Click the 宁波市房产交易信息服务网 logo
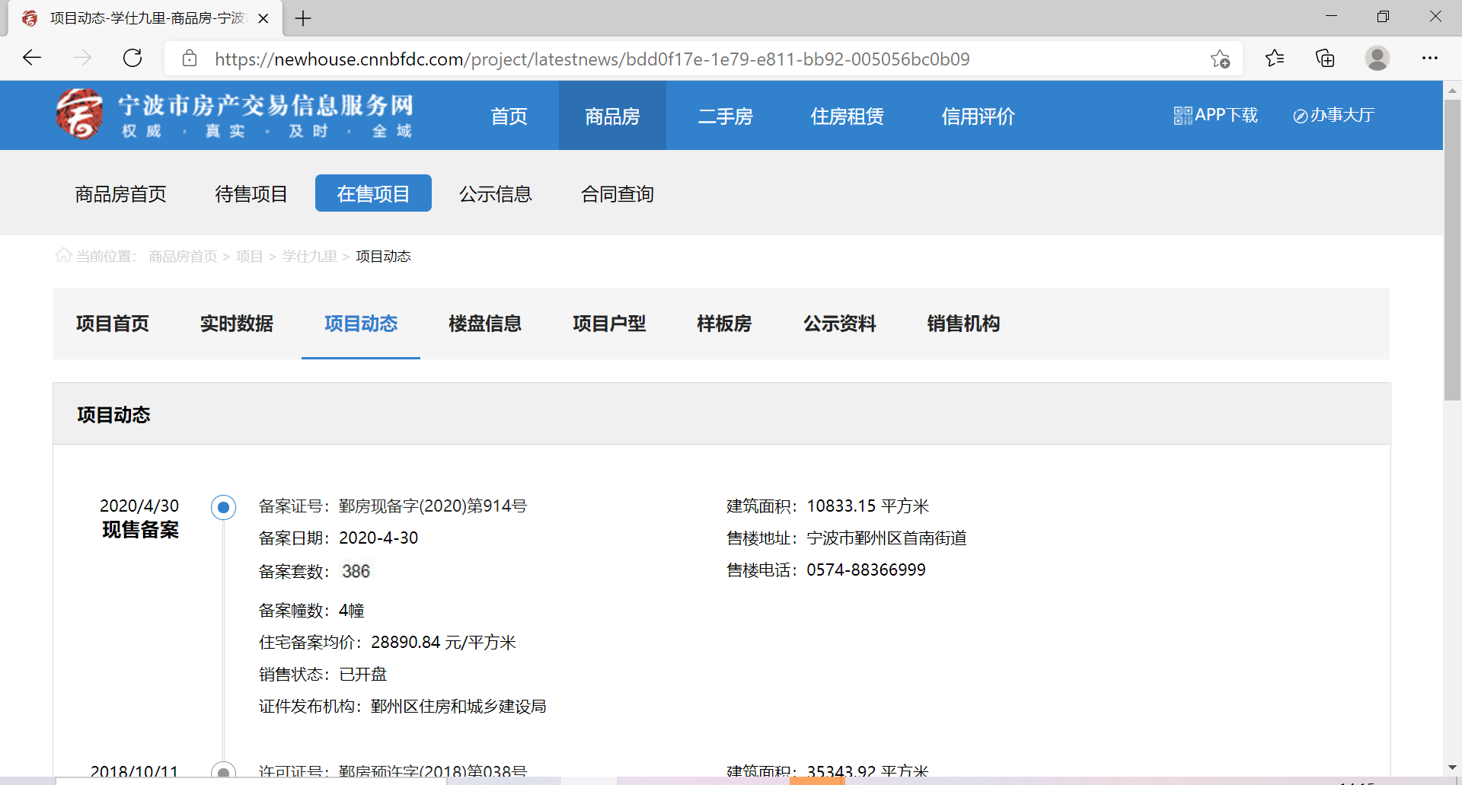This screenshot has height=785, width=1462. coord(235,115)
